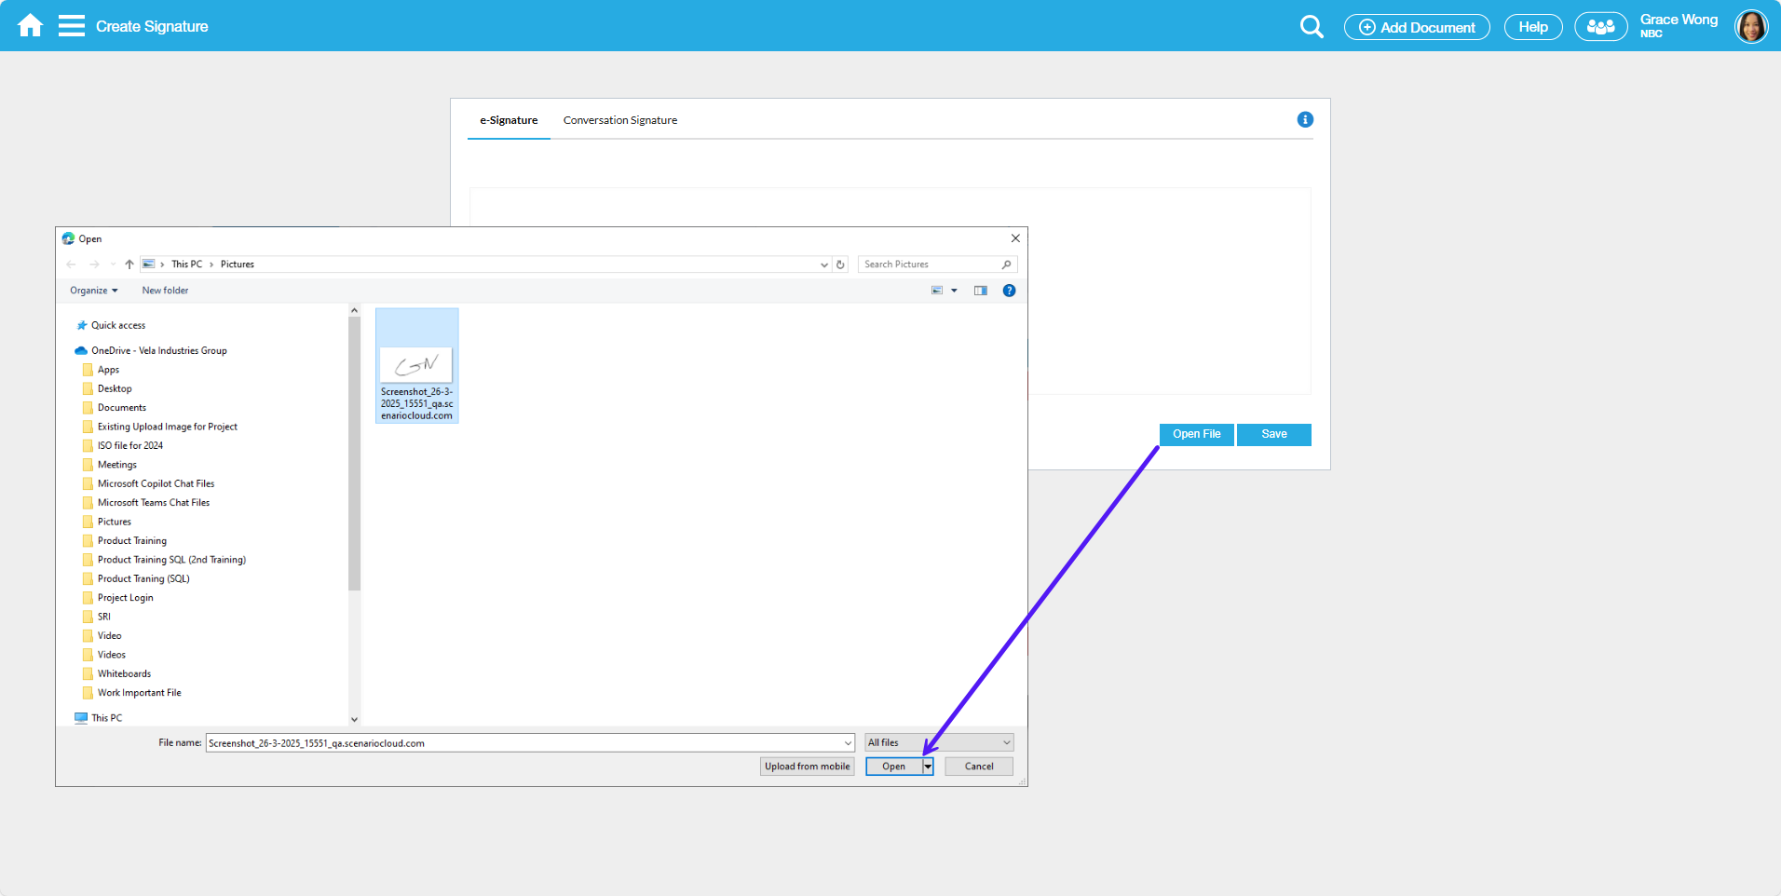Open the All files type dropdown

[x=938, y=742]
